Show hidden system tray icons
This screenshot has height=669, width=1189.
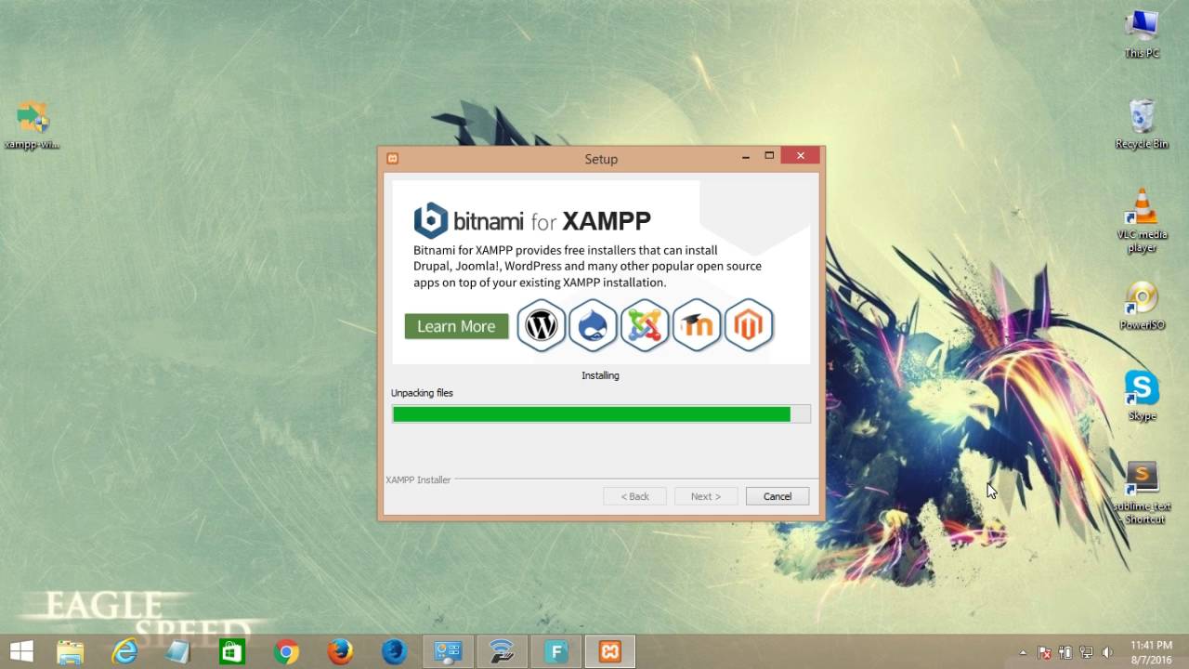tap(1024, 652)
